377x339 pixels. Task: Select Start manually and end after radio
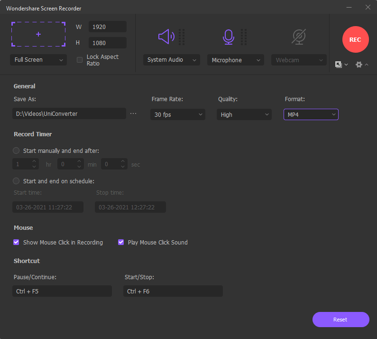16,151
